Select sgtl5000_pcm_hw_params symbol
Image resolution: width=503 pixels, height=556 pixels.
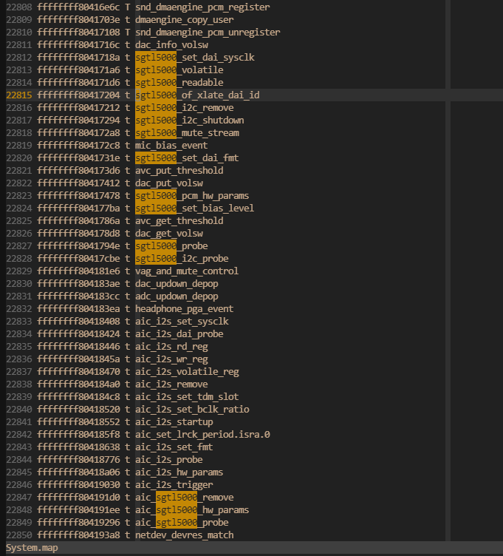192,196
